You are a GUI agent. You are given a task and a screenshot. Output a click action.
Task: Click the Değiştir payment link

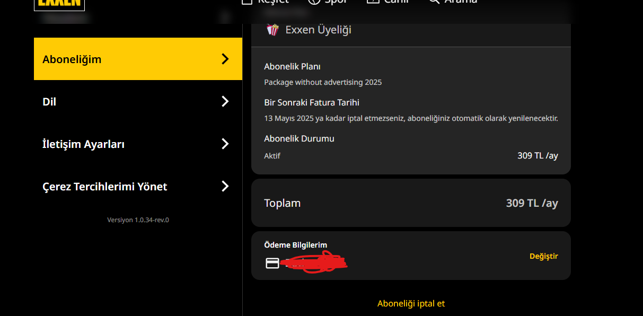click(x=543, y=256)
